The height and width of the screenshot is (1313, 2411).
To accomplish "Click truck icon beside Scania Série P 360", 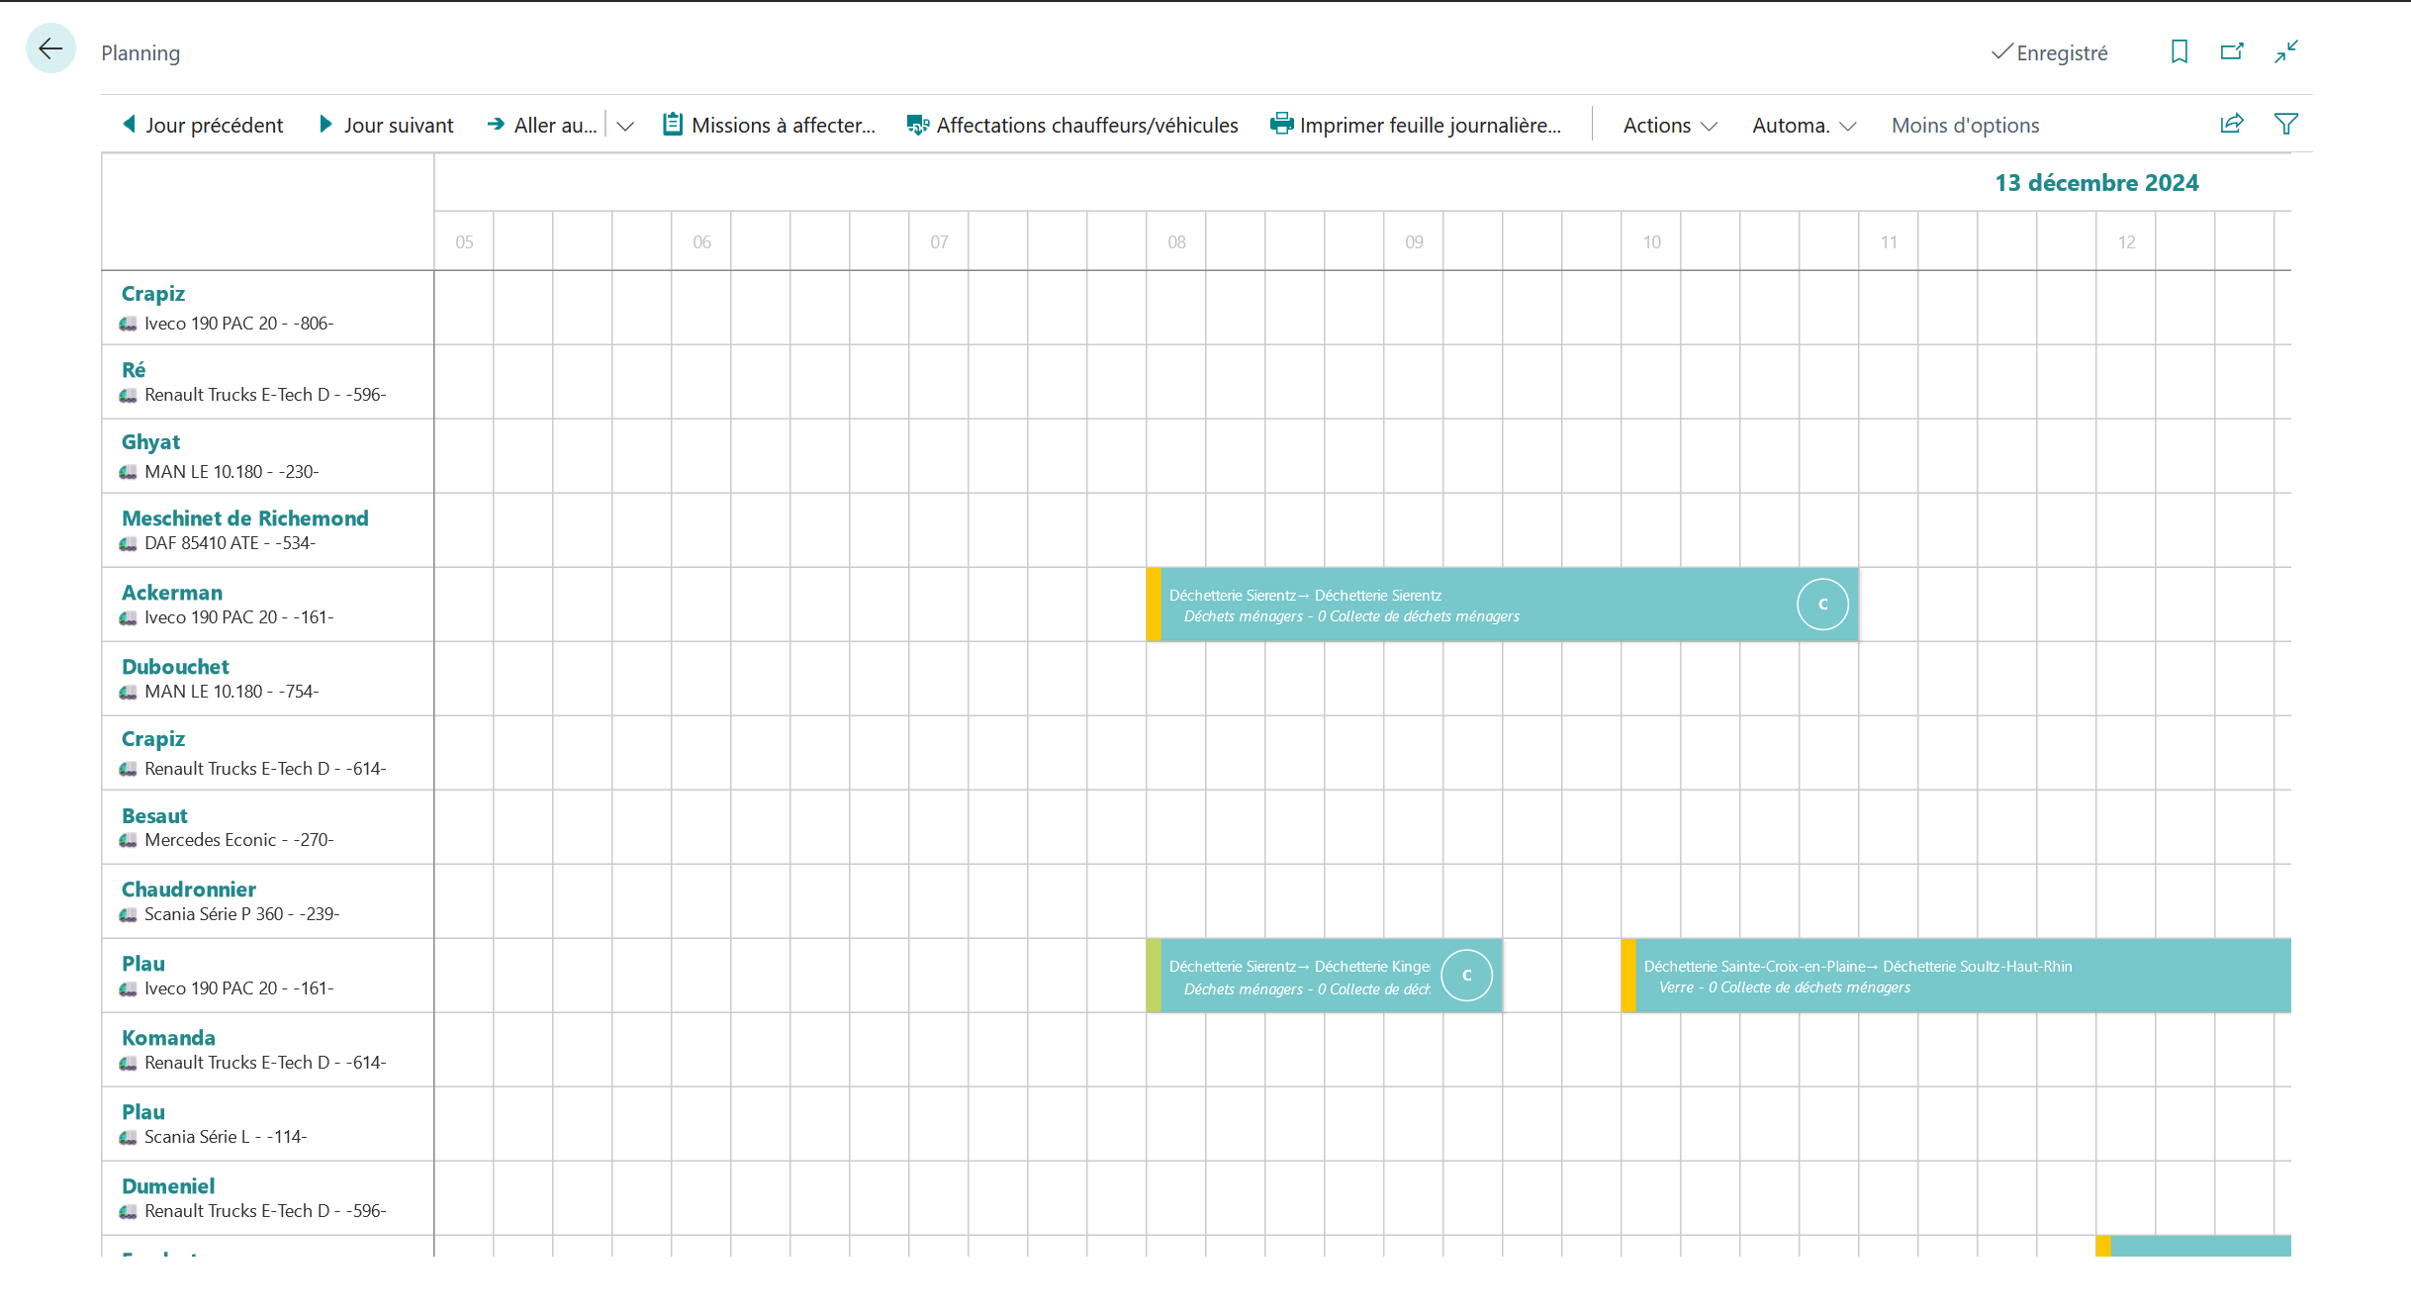I will [129, 914].
